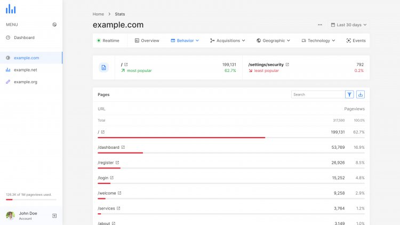Click the 8.5% percentage for /register
The image size is (400, 225).
[360, 163]
